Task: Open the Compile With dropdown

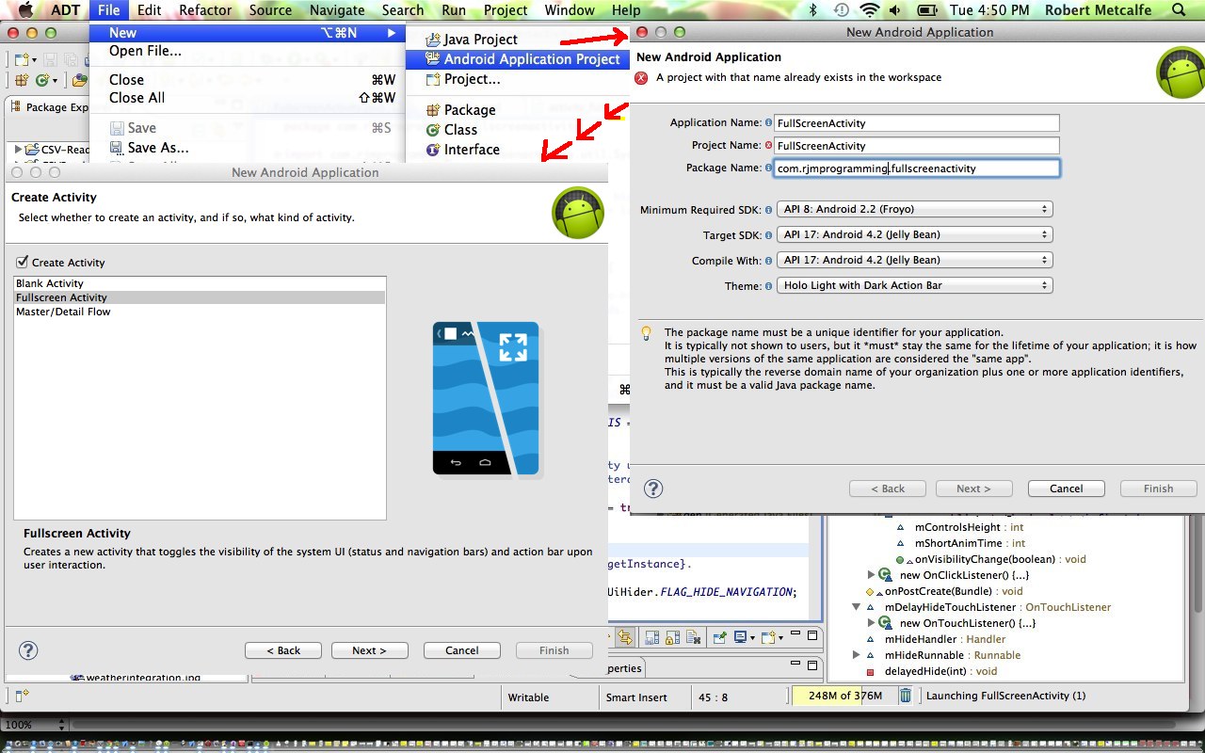Action: (914, 260)
